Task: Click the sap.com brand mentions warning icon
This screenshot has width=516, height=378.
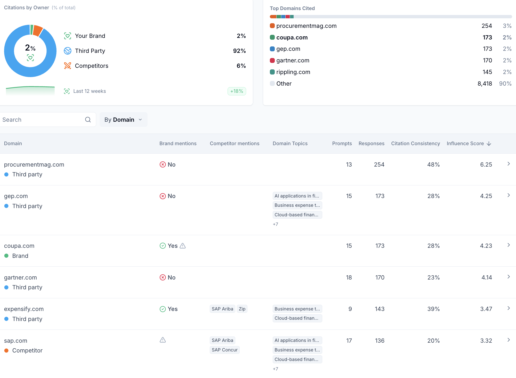Action: click(x=163, y=340)
